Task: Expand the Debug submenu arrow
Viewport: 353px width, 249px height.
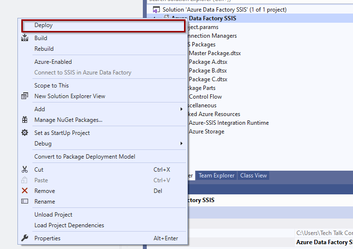Action: (x=182, y=144)
